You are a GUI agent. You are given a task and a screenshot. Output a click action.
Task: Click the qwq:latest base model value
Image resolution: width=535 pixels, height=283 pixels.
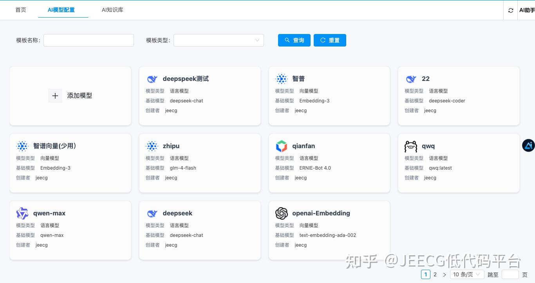pos(440,168)
